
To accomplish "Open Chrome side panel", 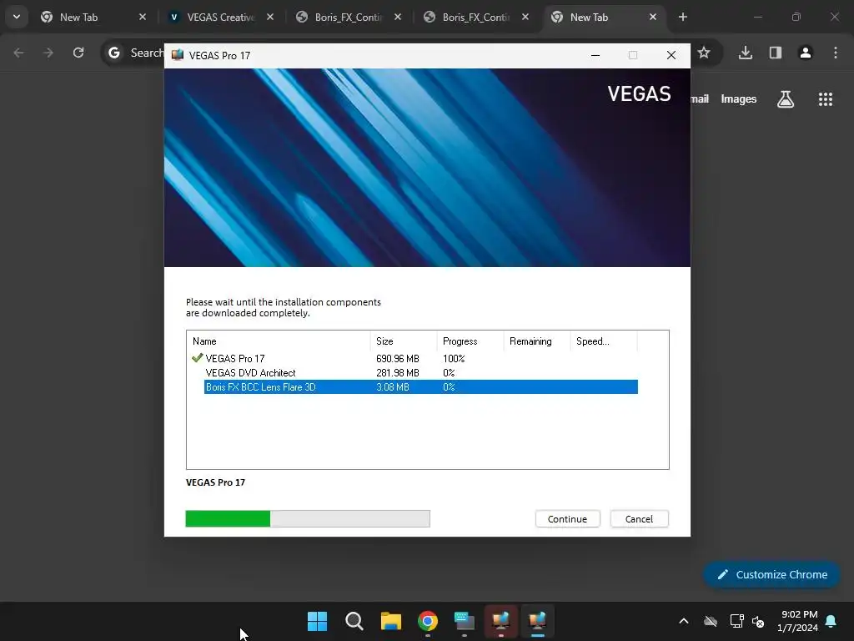I will (776, 53).
